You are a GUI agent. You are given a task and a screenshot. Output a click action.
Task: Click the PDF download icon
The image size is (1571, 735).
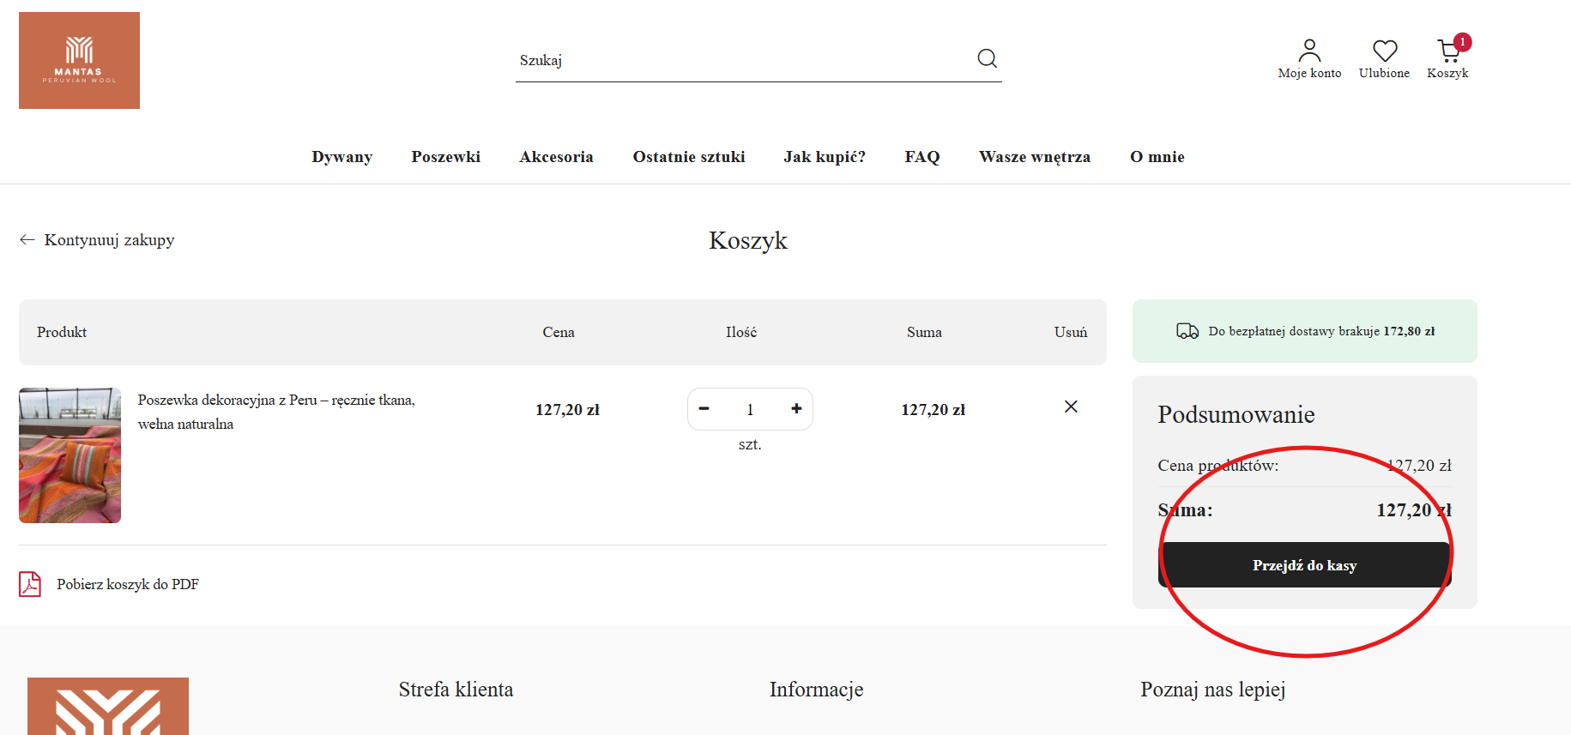click(30, 584)
